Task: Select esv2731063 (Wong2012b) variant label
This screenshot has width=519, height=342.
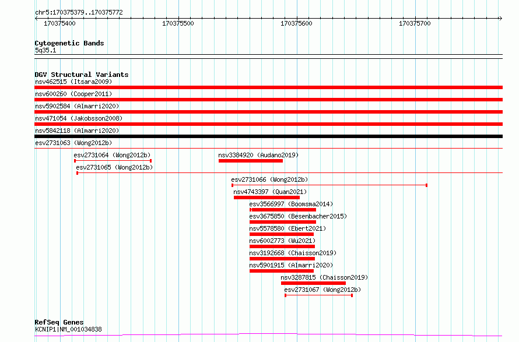Action: tap(73, 143)
